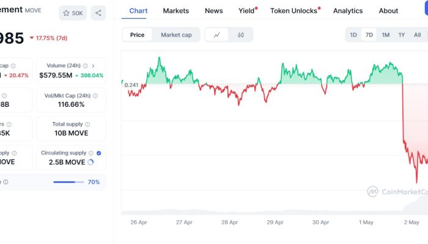Viewport: 428px width, 244px height.
Task: Switch to line chart view icon
Action: [217, 35]
